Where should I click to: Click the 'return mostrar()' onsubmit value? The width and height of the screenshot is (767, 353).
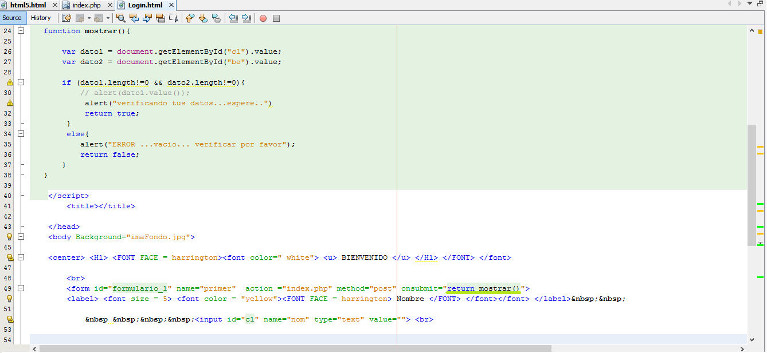pos(483,288)
